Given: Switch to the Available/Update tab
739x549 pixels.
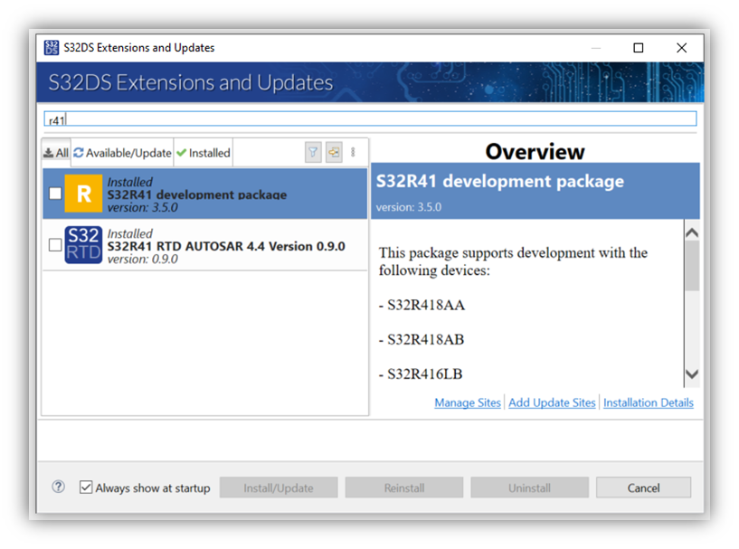Looking at the screenshot, I should [122, 153].
